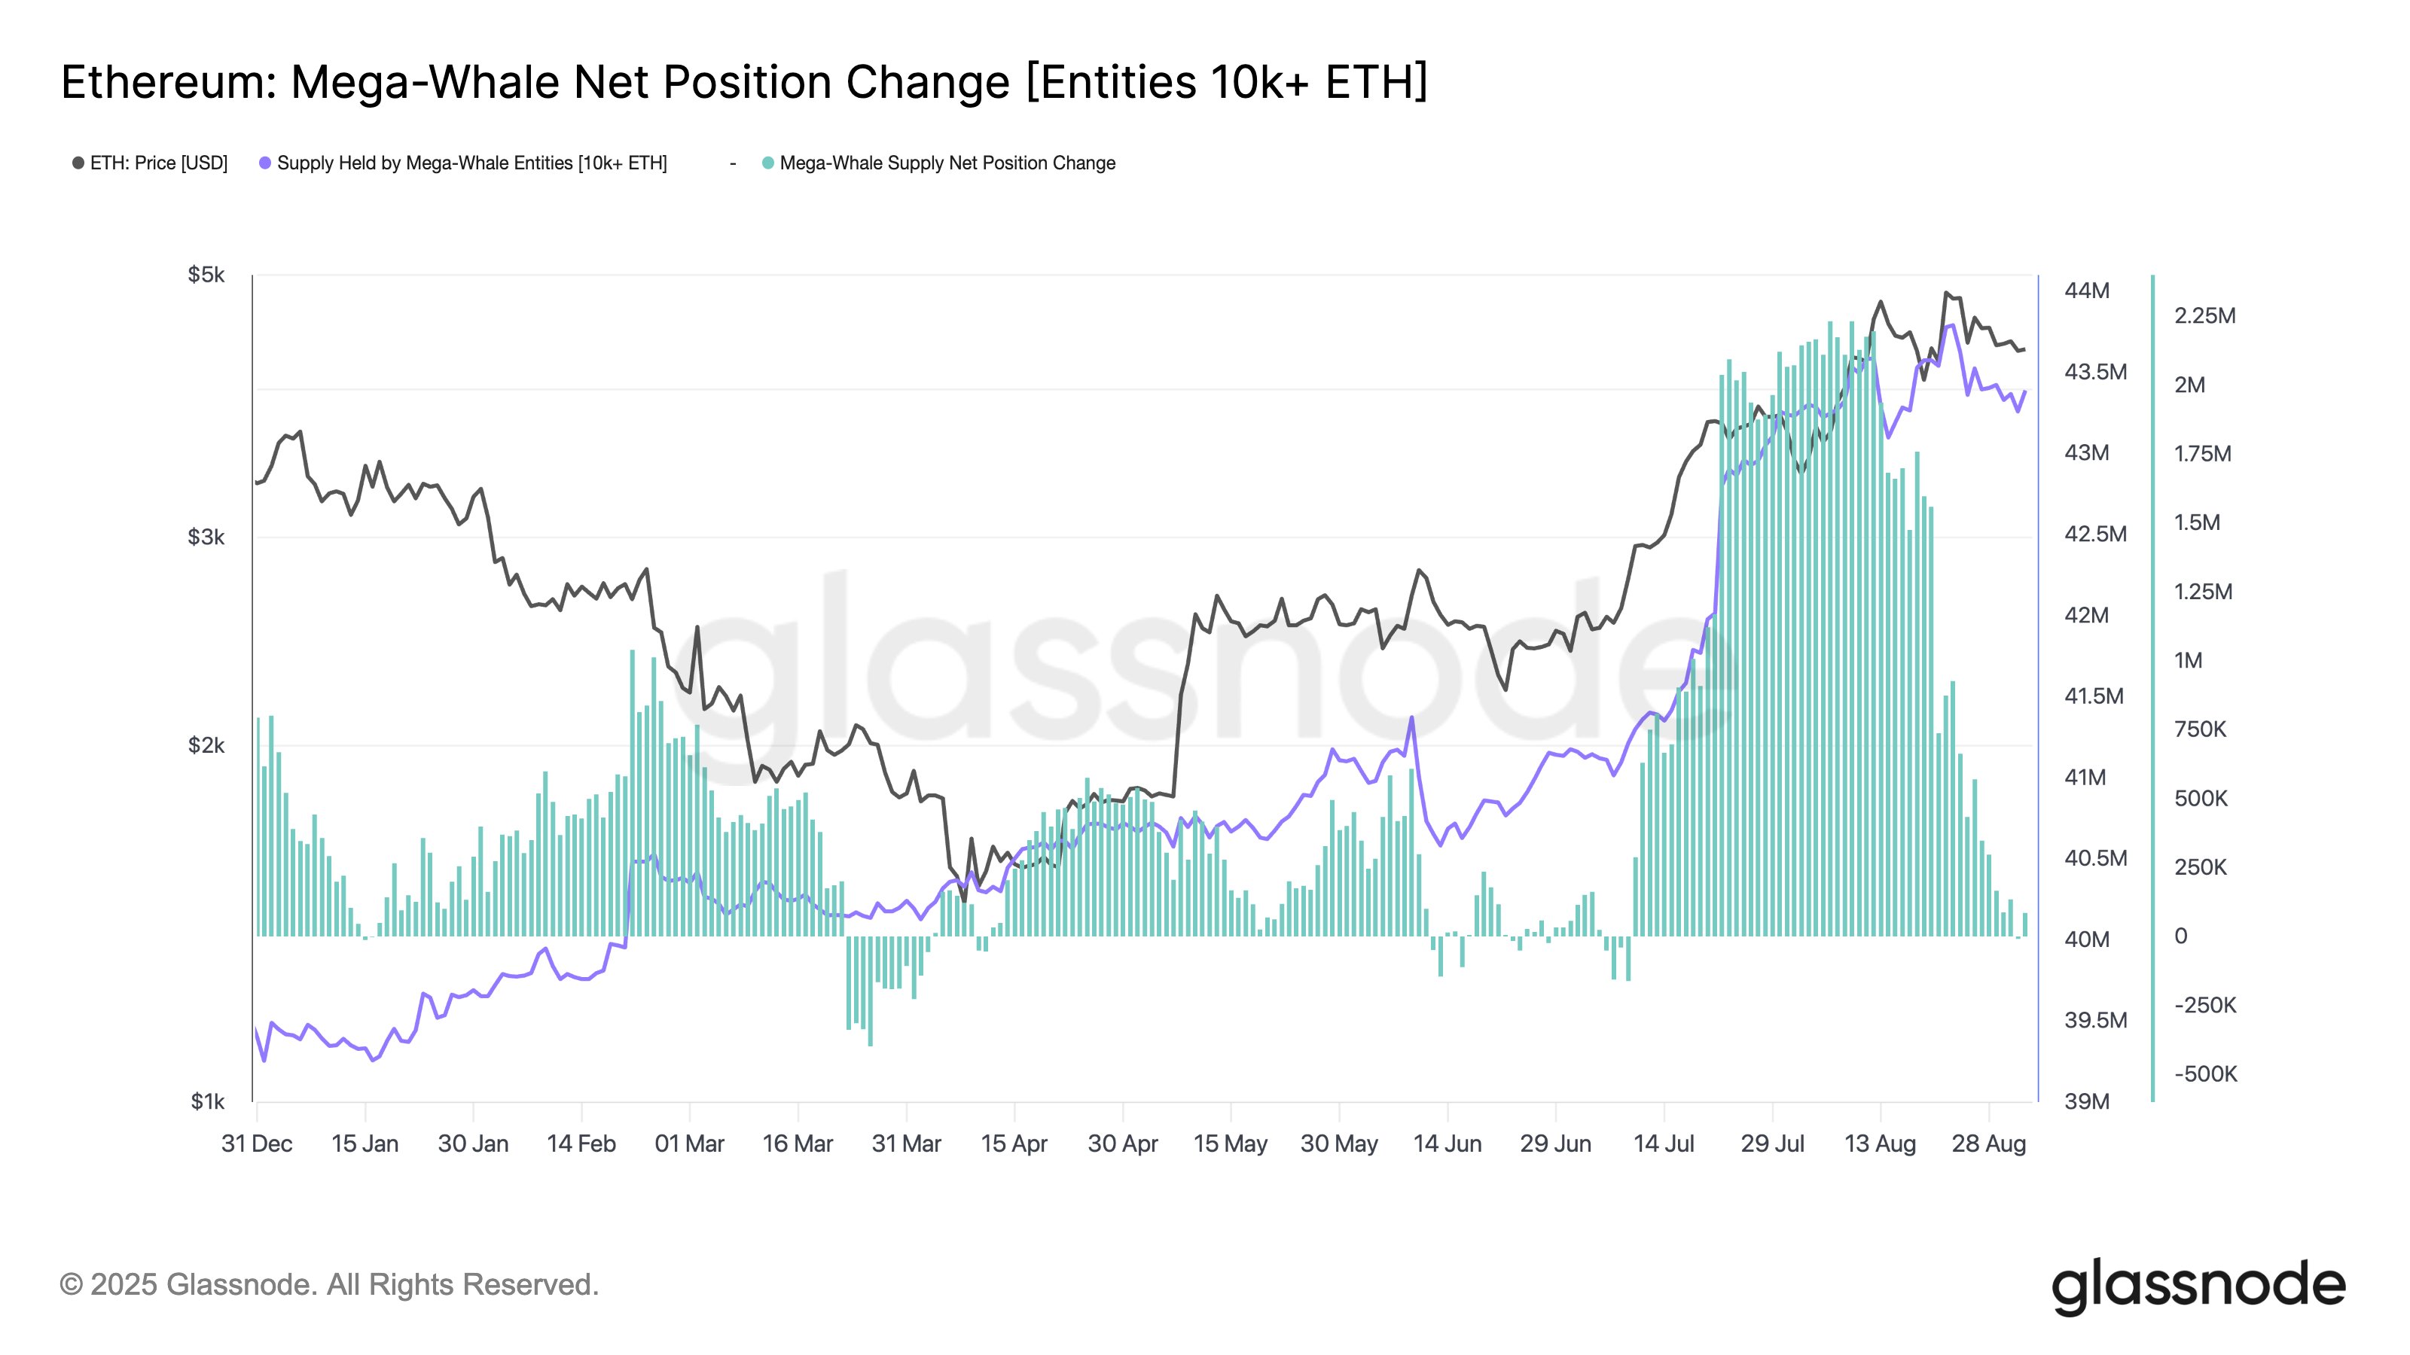Click the purple Supply Held legend dot
The height and width of the screenshot is (1355, 2410).
coord(266,163)
